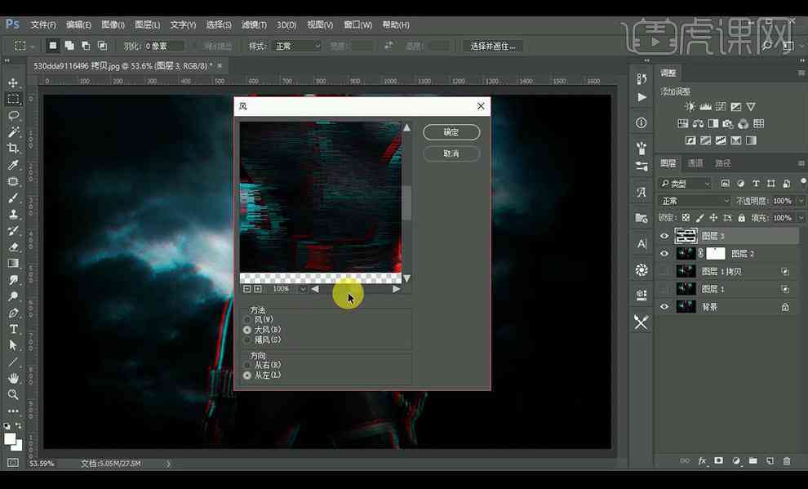Open the 滤镜 menu
808x489 pixels.
254,24
